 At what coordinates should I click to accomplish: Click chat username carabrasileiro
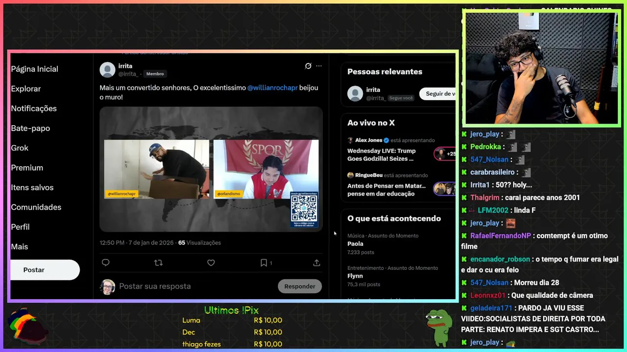[492, 172]
